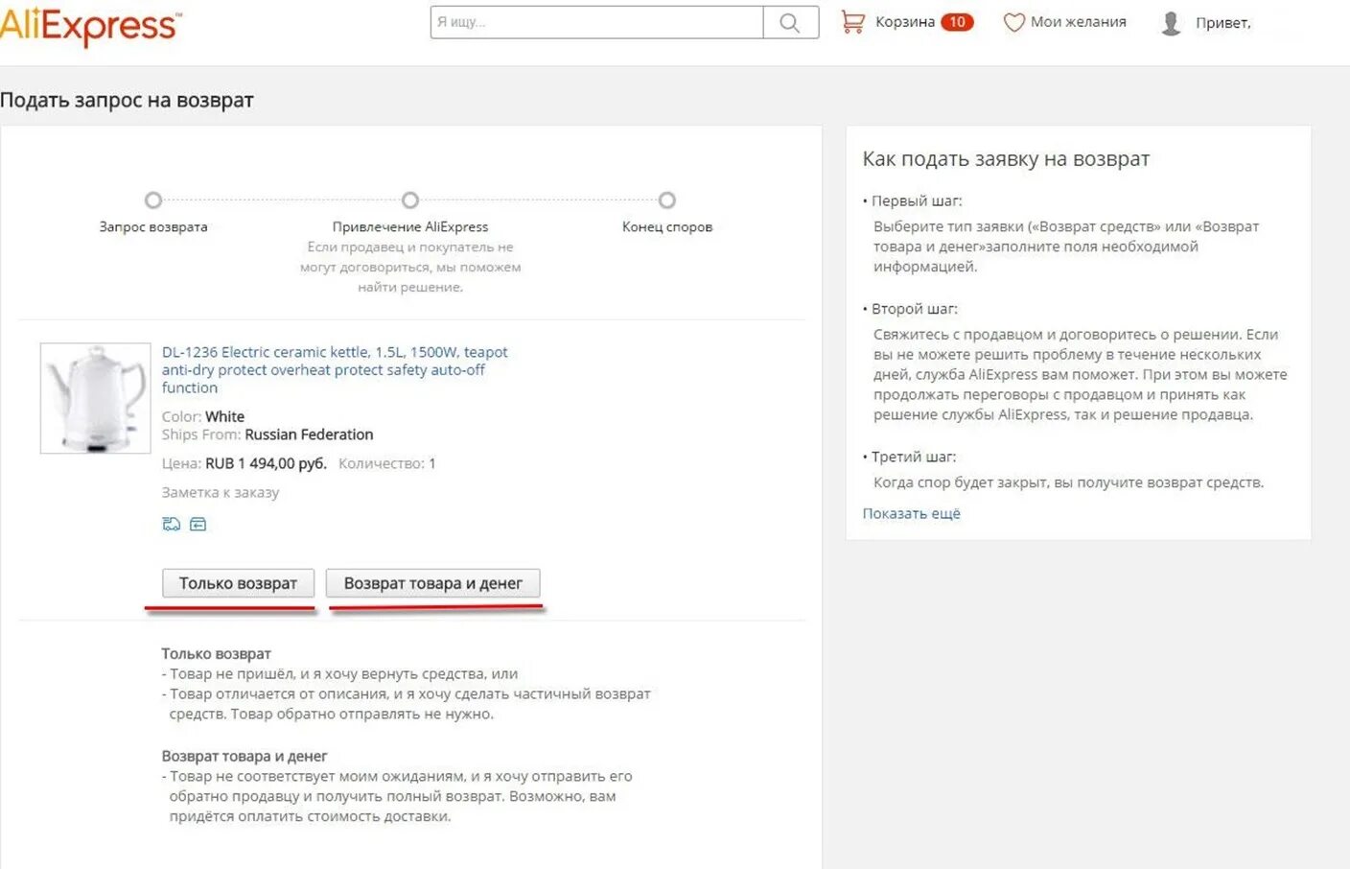
Task: Click 'Заметка к заказу' order note text
Action: (x=221, y=492)
